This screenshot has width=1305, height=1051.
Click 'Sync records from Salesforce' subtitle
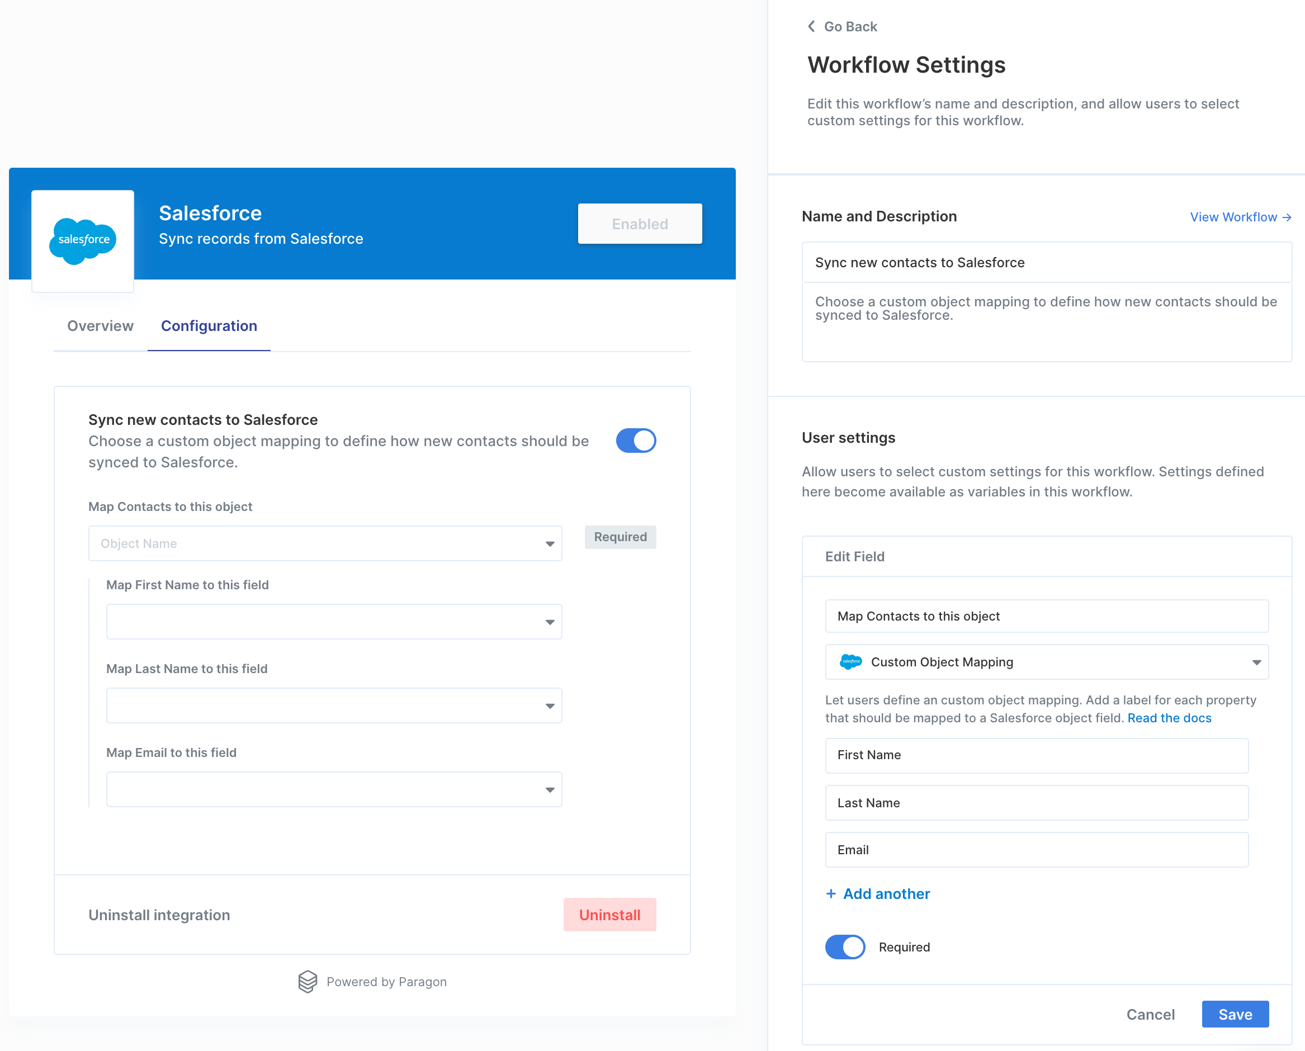click(261, 239)
